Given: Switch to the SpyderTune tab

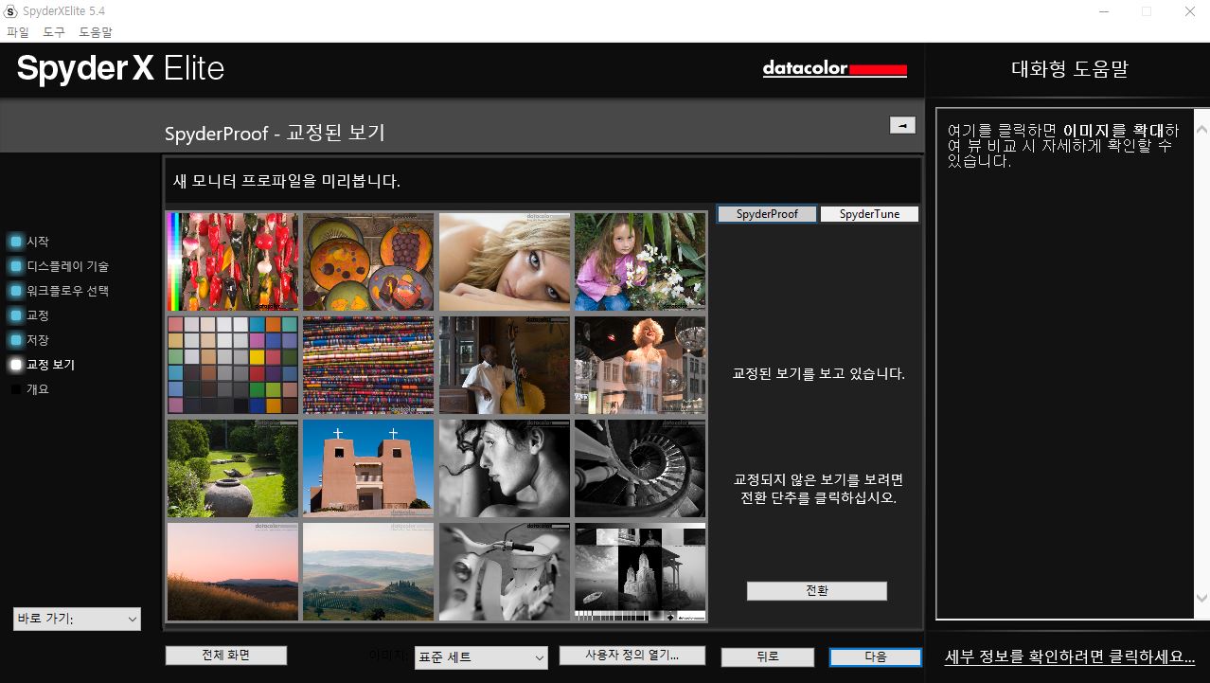Looking at the screenshot, I should click(x=869, y=214).
